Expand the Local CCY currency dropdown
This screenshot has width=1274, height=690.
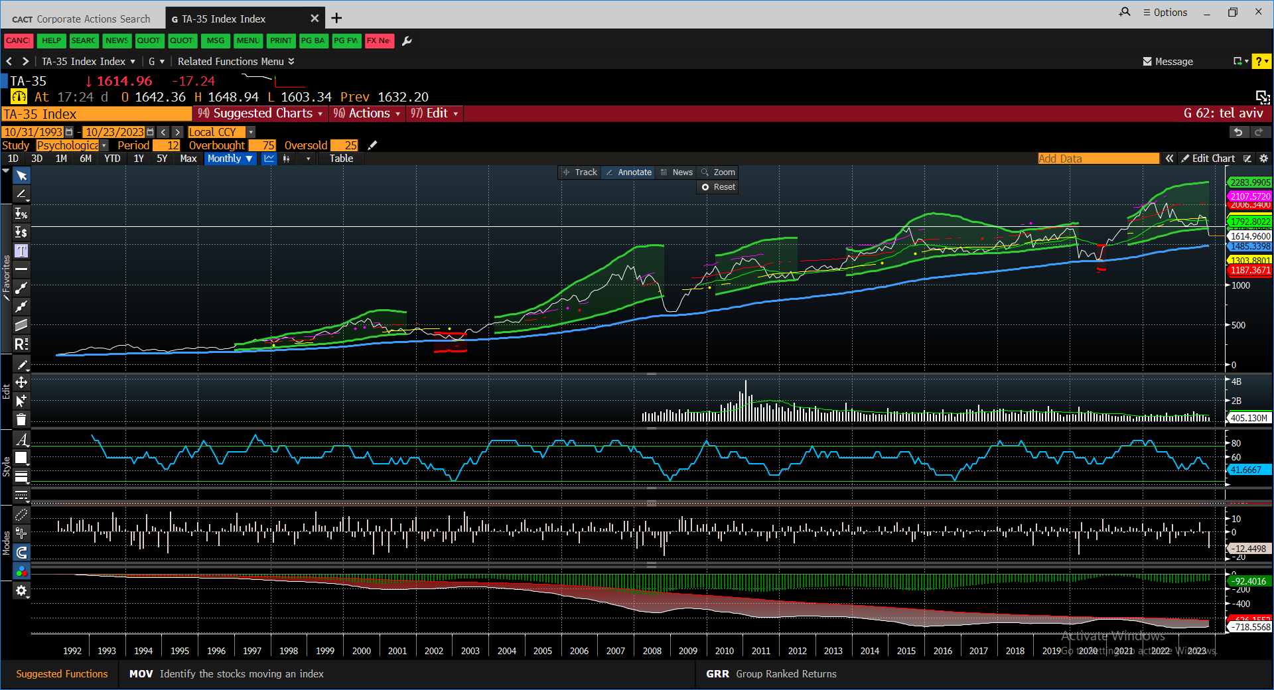coord(251,132)
